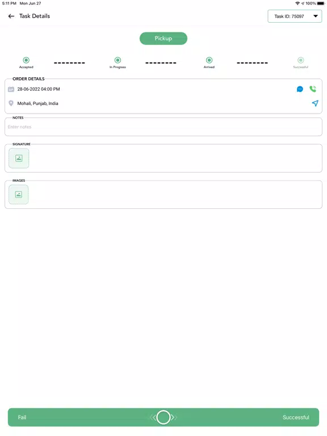Viewport: 327px width, 436px height.
Task: Add an image in Images section
Action: [x=19, y=194]
